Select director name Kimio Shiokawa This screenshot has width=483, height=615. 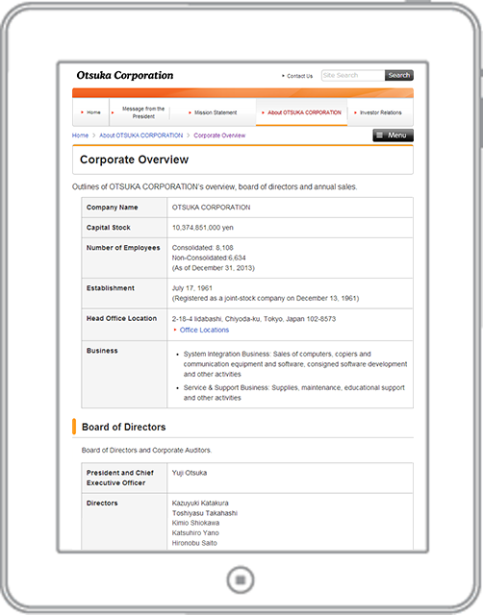pos(195,523)
